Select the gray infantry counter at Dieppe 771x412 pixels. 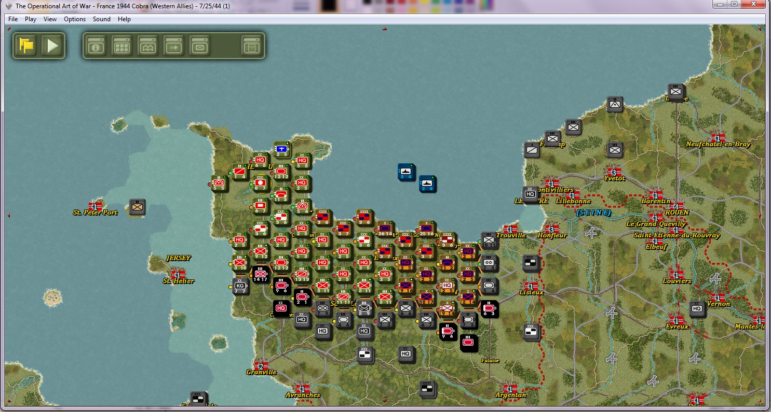(675, 92)
